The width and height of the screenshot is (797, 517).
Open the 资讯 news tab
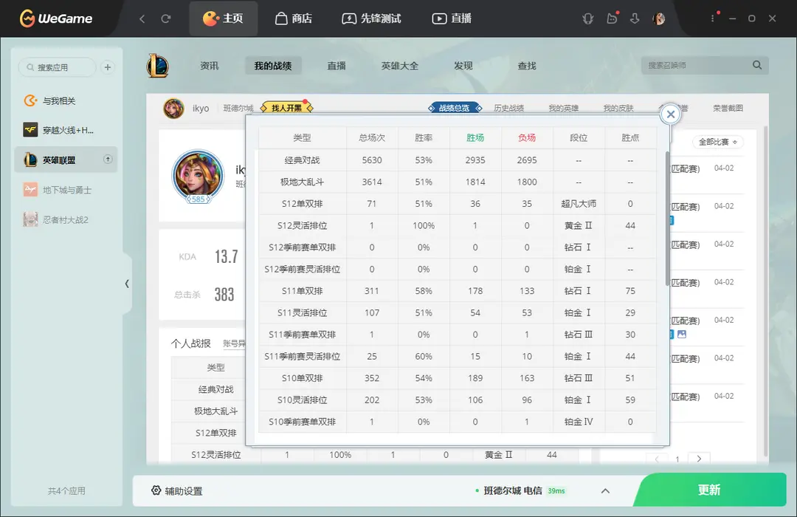[209, 66]
